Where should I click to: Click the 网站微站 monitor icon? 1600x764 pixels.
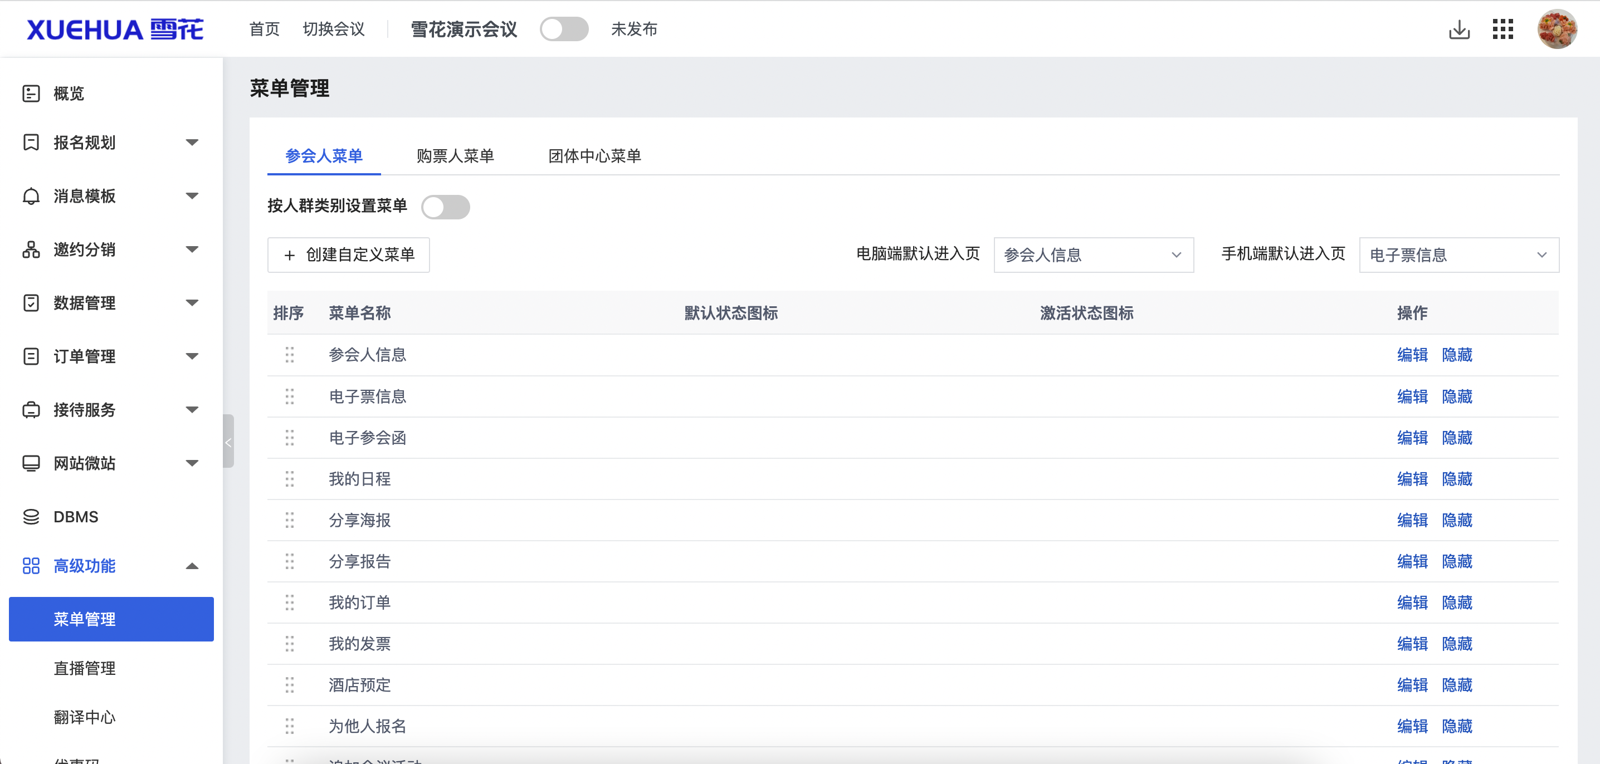tap(31, 463)
